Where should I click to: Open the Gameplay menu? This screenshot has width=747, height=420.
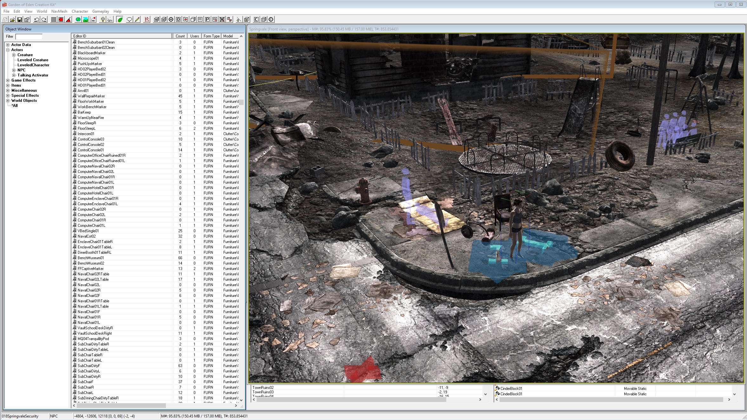101,11
